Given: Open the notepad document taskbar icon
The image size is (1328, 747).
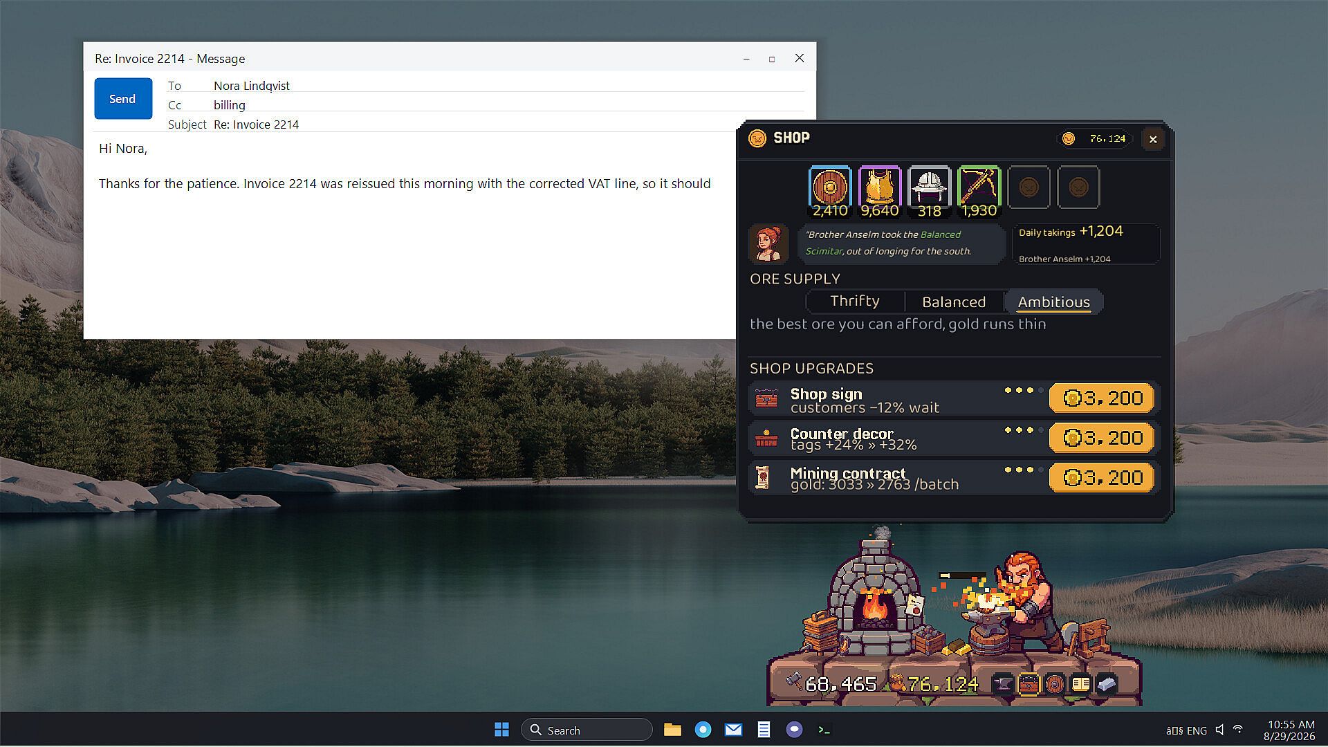Looking at the screenshot, I should [x=764, y=730].
